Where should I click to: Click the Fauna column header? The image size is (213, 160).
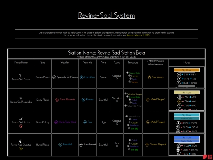[x=117, y=62]
